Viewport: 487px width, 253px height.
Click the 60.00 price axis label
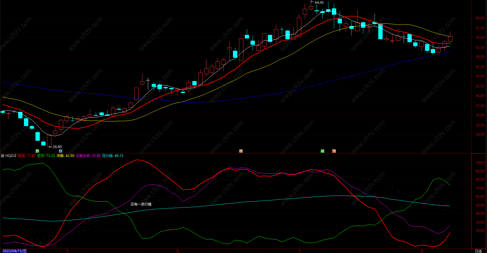click(x=480, y=18)
